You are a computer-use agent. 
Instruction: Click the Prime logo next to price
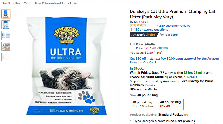162,48
